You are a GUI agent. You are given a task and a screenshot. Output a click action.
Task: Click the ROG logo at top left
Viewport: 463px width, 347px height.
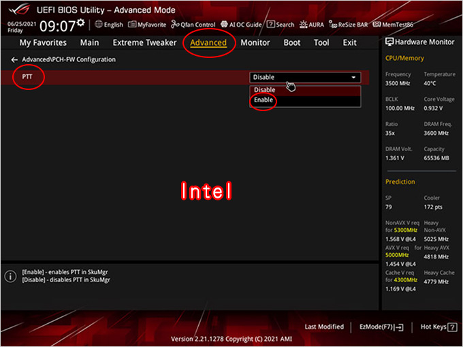click(20, 9)
